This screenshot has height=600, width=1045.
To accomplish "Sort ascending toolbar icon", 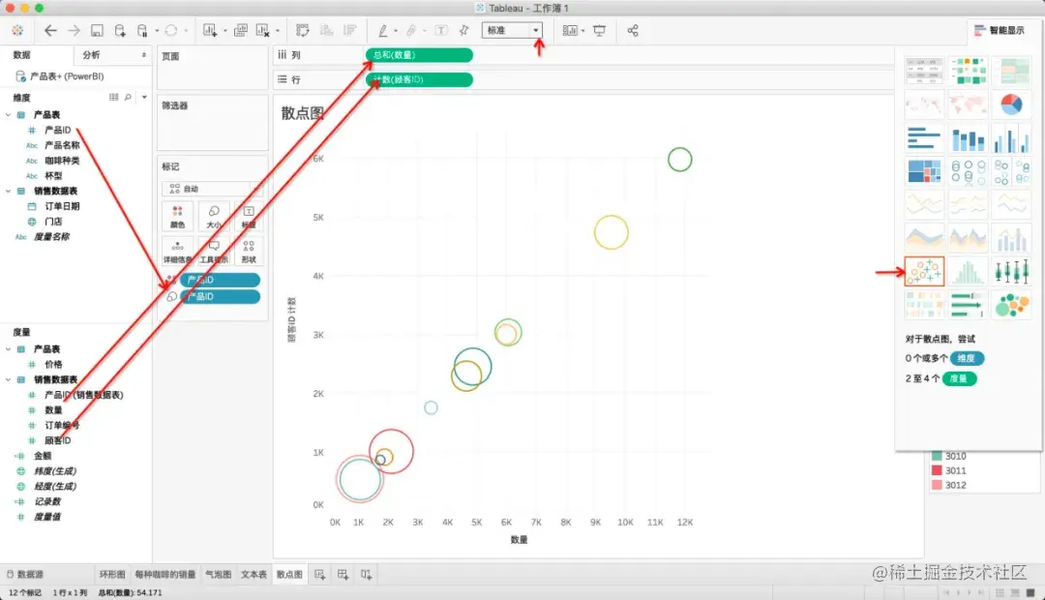I will pyautogui.click(x=327, y=31).
